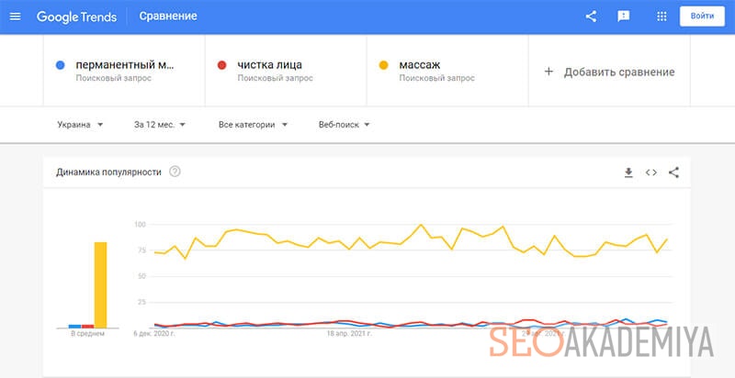
Task: Select the перманентный м... search term
Action: [x=125, y=65]
